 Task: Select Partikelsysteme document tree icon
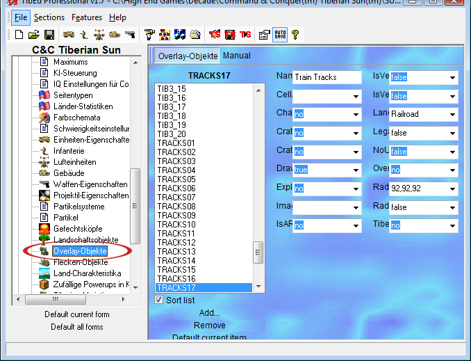pyautogui.click(x=44, y=207)
